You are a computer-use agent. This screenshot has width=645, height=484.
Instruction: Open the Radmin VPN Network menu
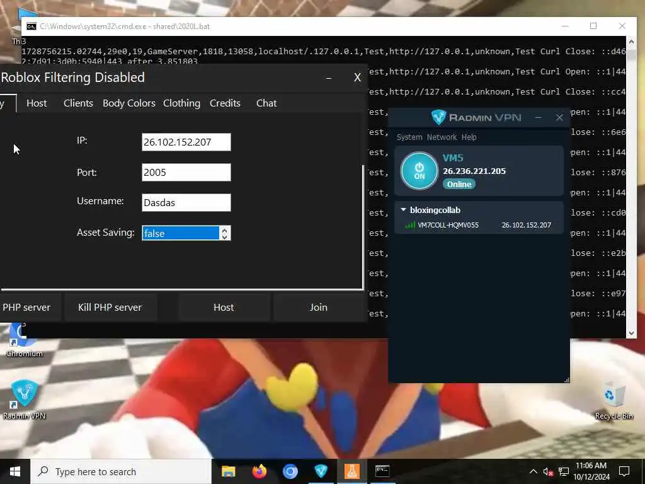click(442, 137)
